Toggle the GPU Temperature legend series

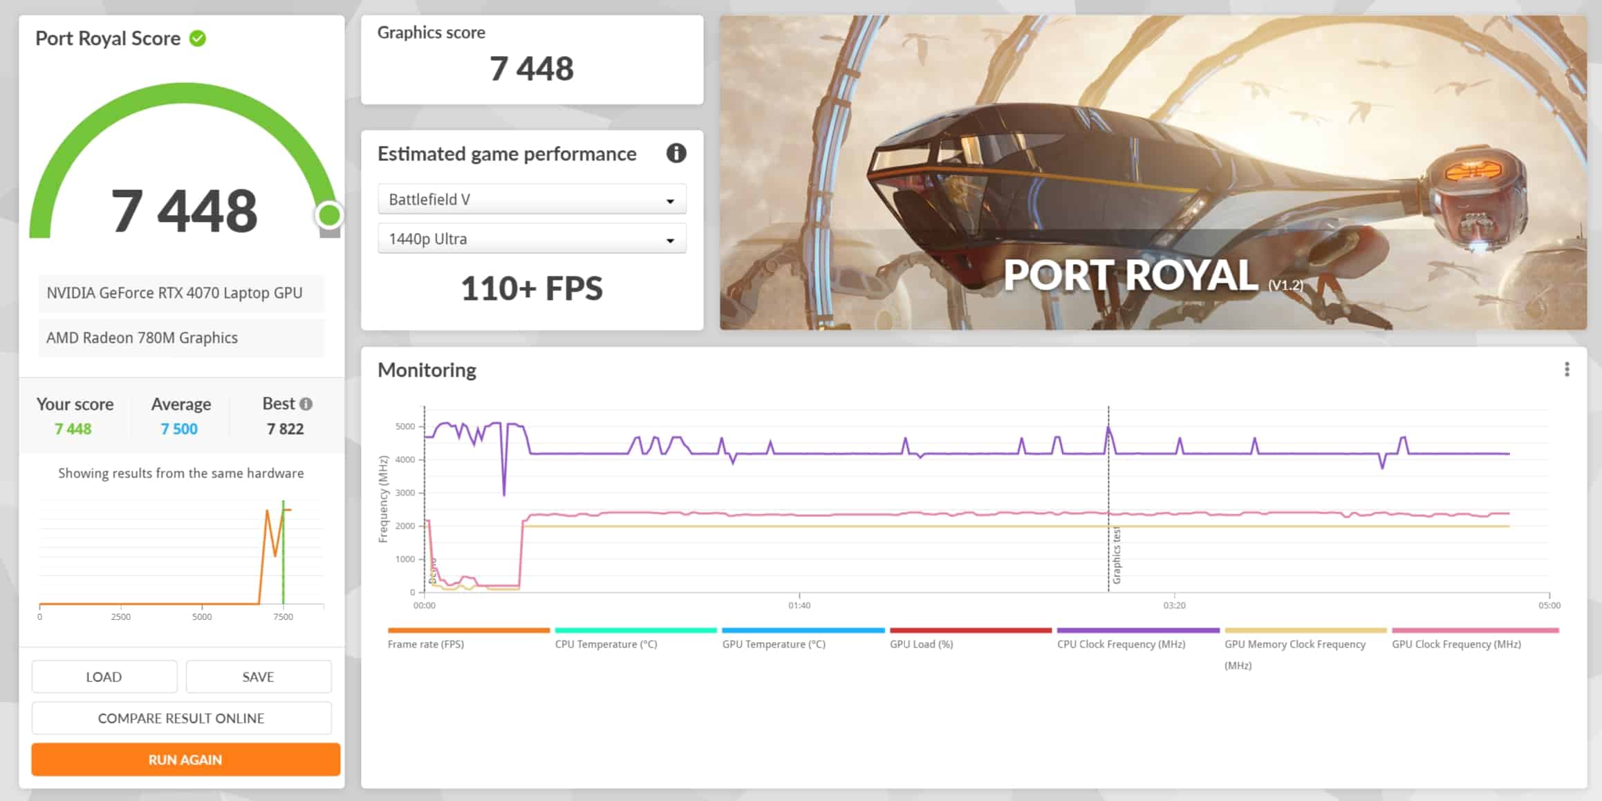tap(774, 644)
